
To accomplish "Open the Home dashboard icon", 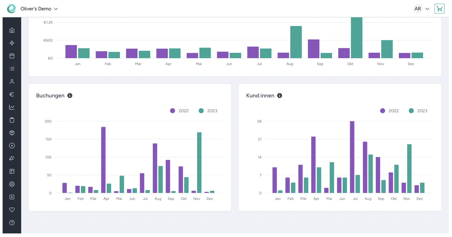I will (12, 30).
